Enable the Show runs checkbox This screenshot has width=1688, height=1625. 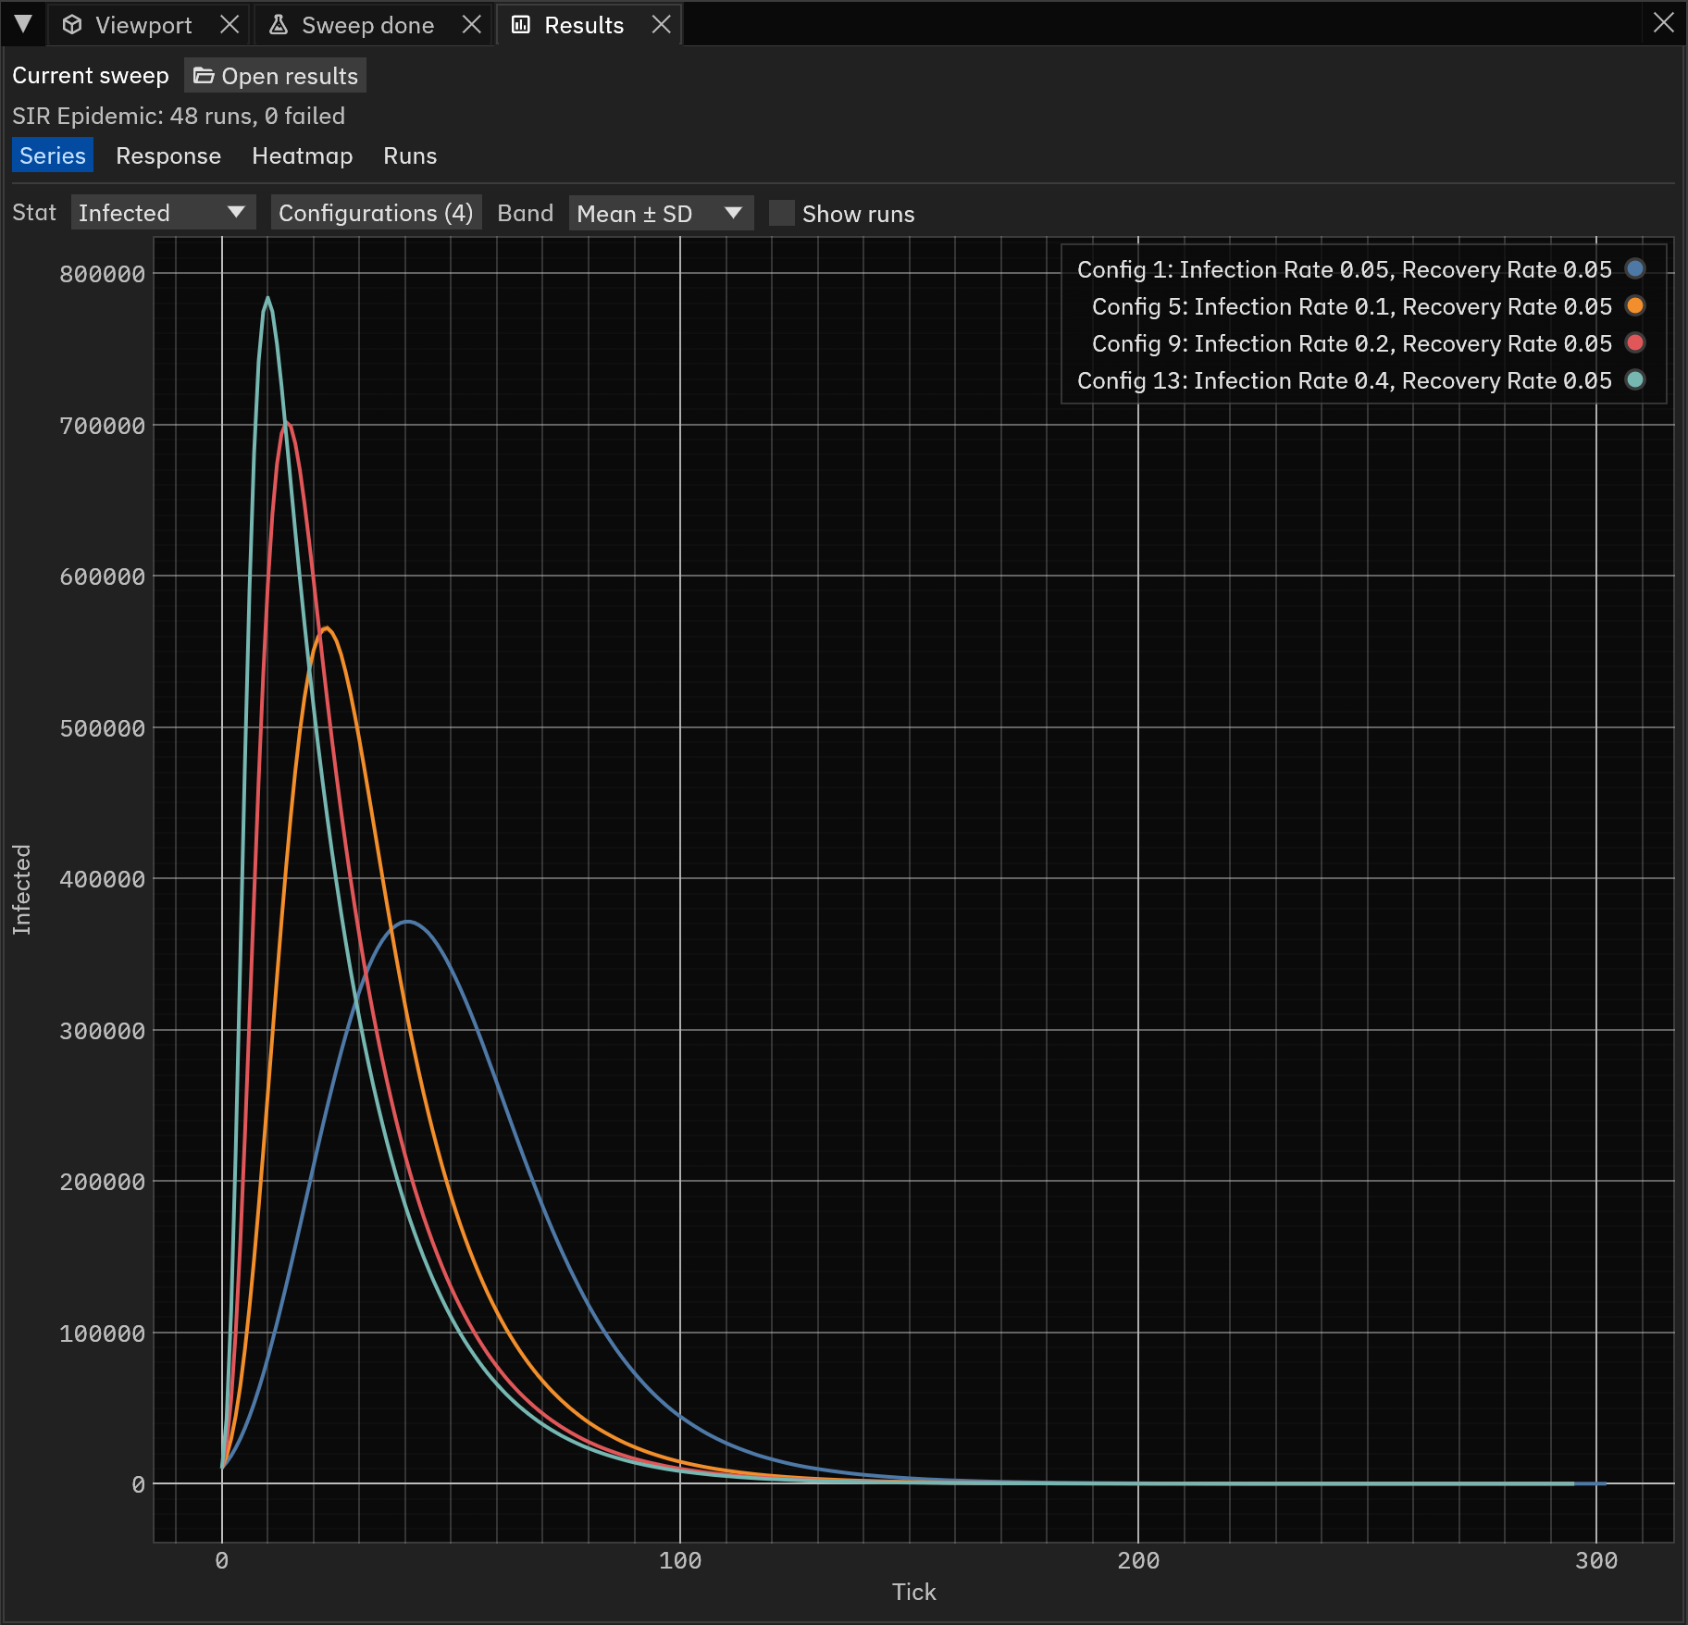(x=782, y=213)
